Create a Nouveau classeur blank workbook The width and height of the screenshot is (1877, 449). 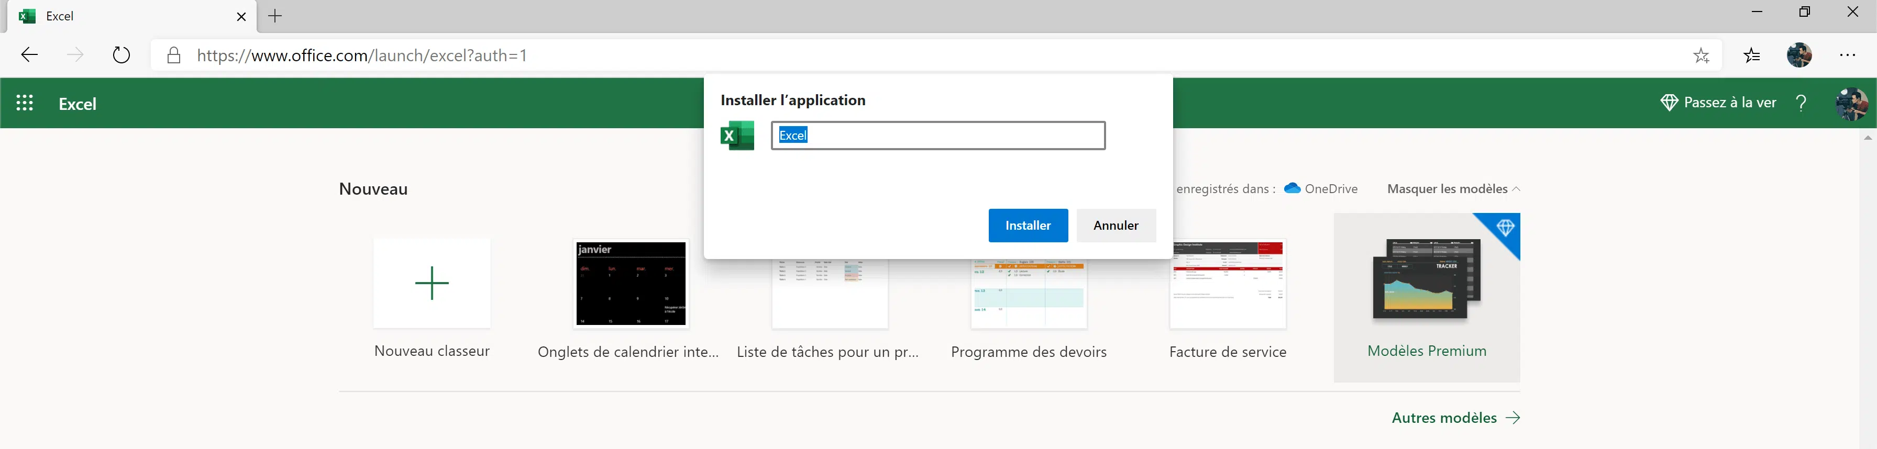432,283
